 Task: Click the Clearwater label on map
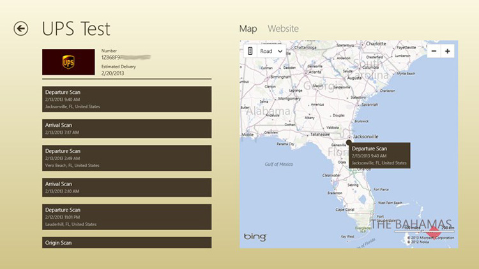pyautogui.click(x=331, y=175)
